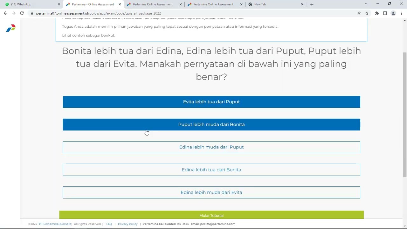Click the question text starting Bonita lebih tua

211,64
